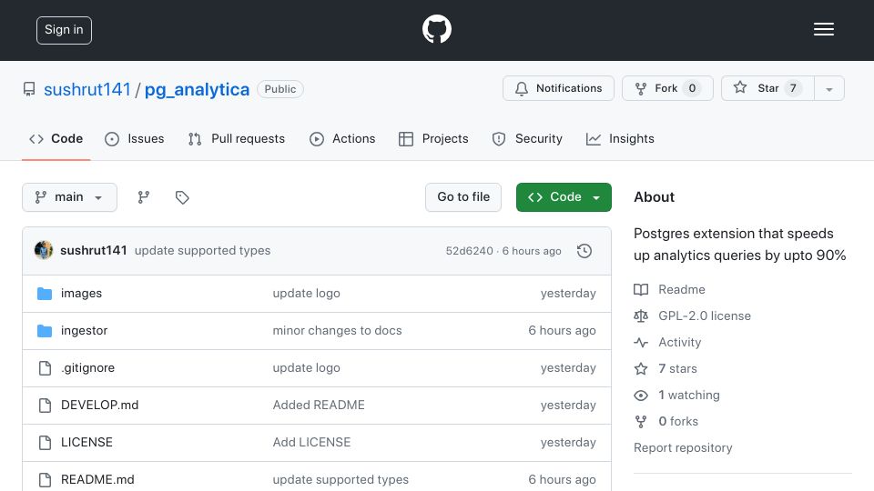Open the 'Add LICENSE' commit message
This screenshot has width=874, height=491.
[311, 443]
